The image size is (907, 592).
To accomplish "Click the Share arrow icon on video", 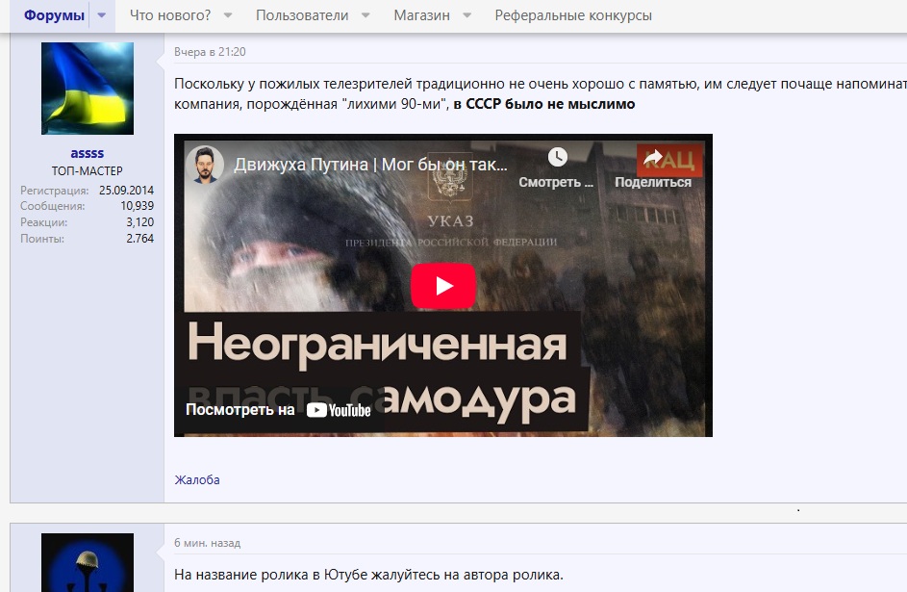I will pyautogui.click(x=653, y=157).
